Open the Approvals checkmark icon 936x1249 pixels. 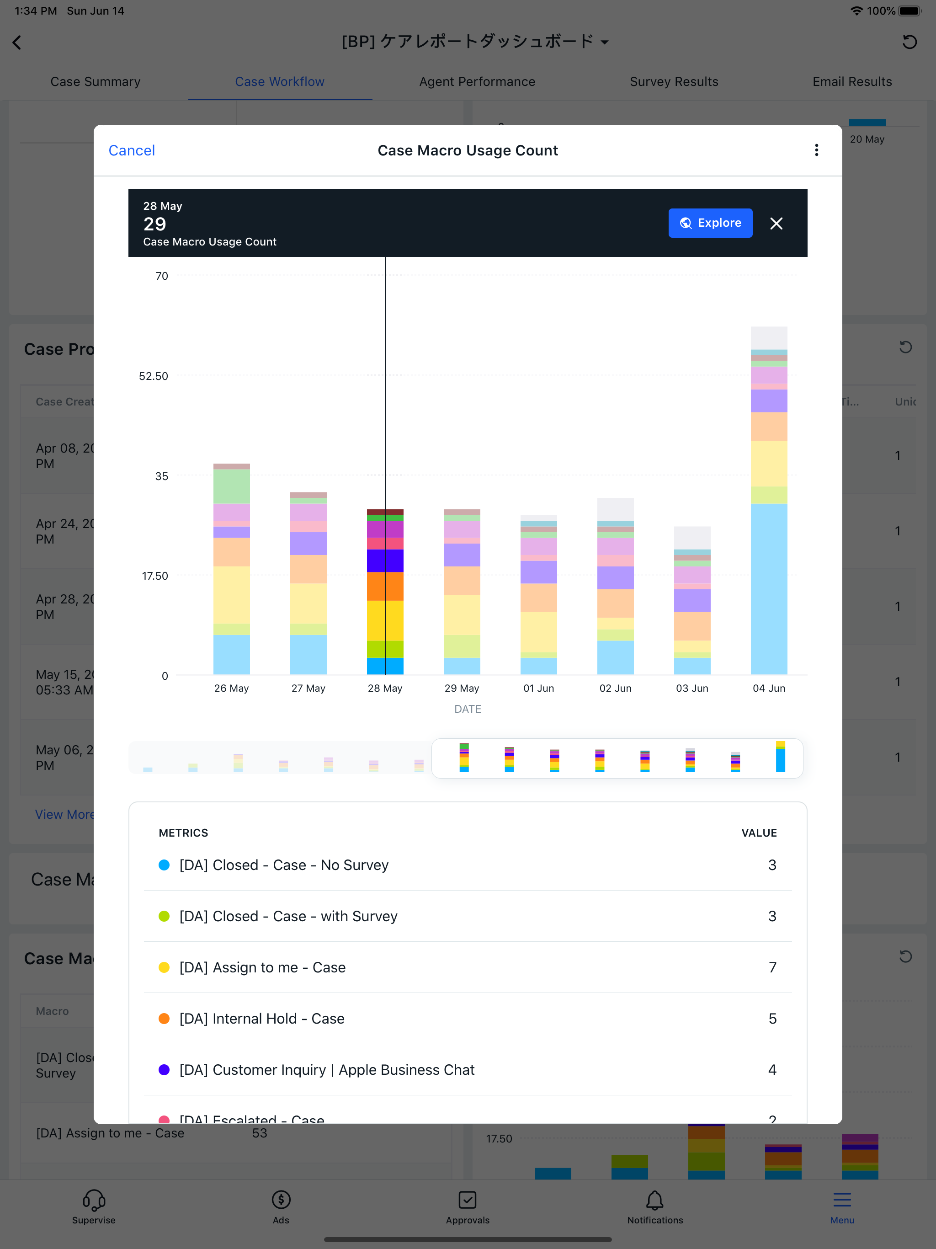click(x=468, y=1201)
